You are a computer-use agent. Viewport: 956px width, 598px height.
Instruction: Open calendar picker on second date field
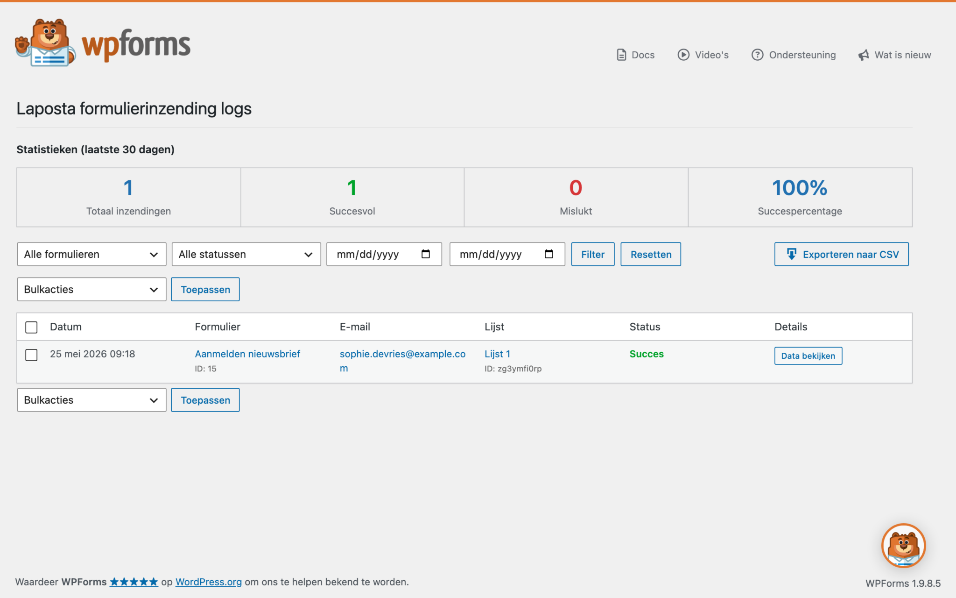[549, 254]
